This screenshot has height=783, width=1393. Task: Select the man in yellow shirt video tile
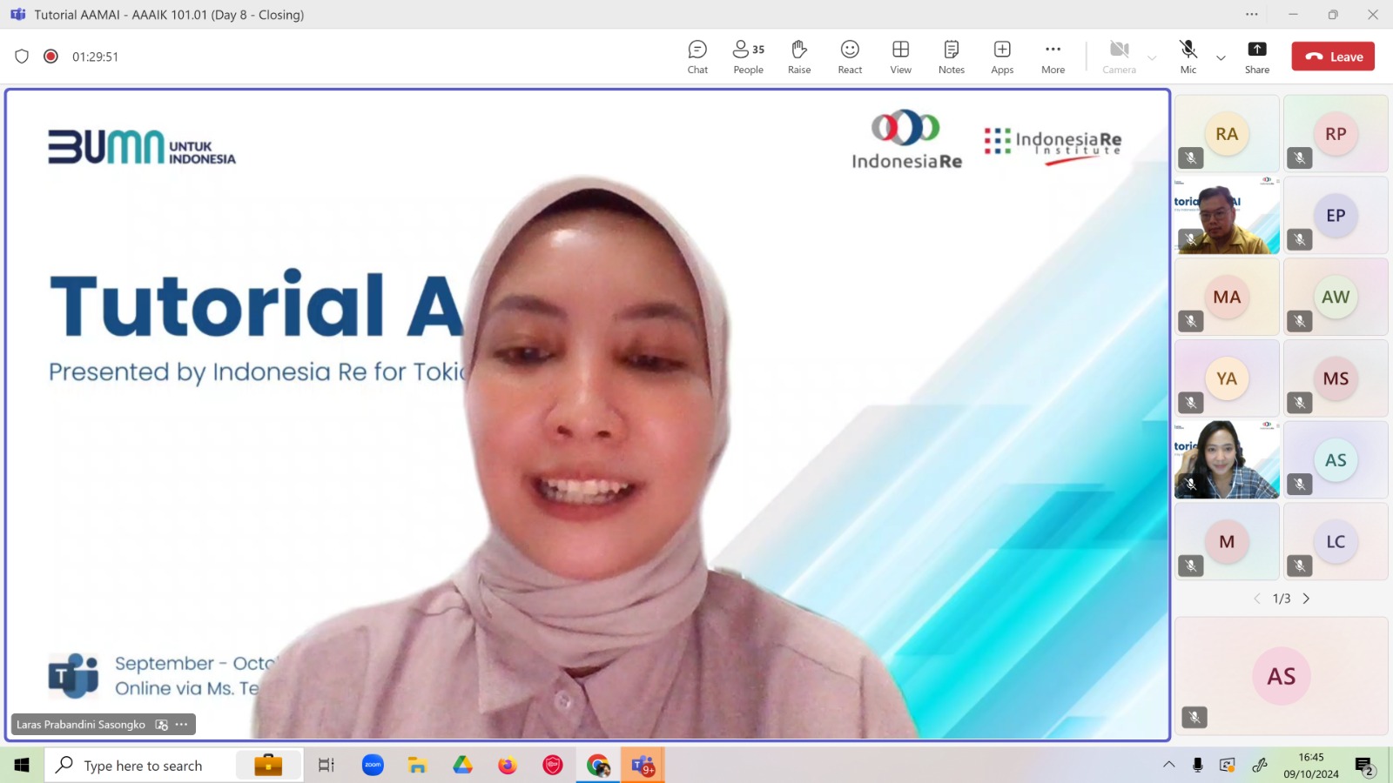pyautogui.click(x=1227, y=215)
